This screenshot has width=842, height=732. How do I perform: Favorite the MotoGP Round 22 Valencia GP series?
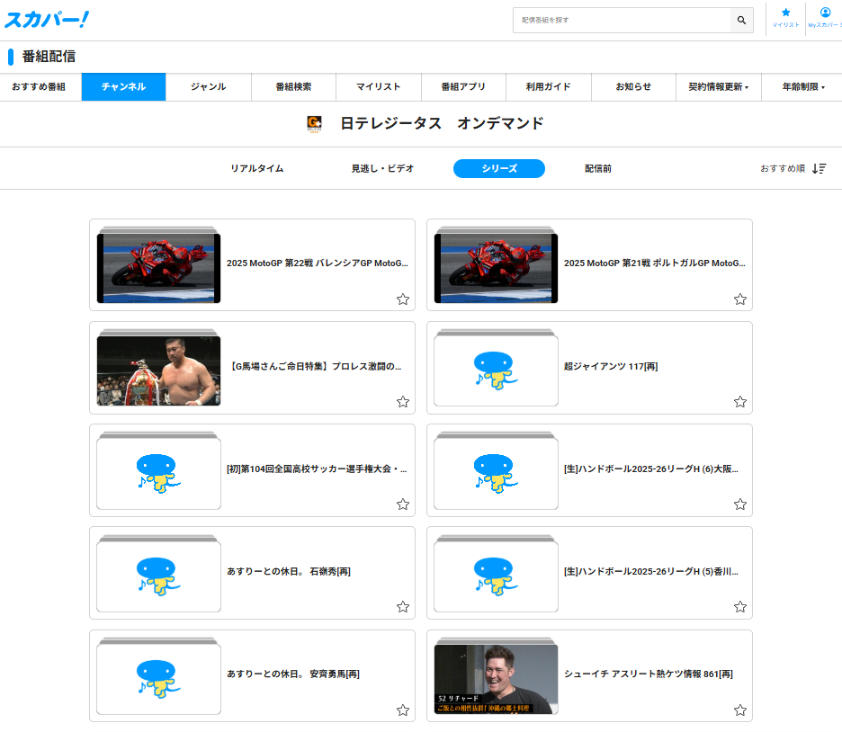[x=403, y=299]
